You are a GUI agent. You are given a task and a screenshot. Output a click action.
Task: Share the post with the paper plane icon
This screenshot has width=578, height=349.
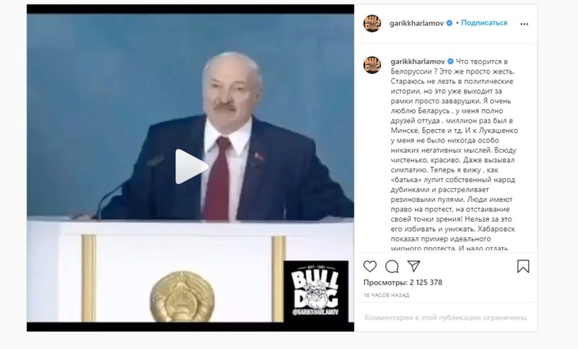tap(413, 266)
